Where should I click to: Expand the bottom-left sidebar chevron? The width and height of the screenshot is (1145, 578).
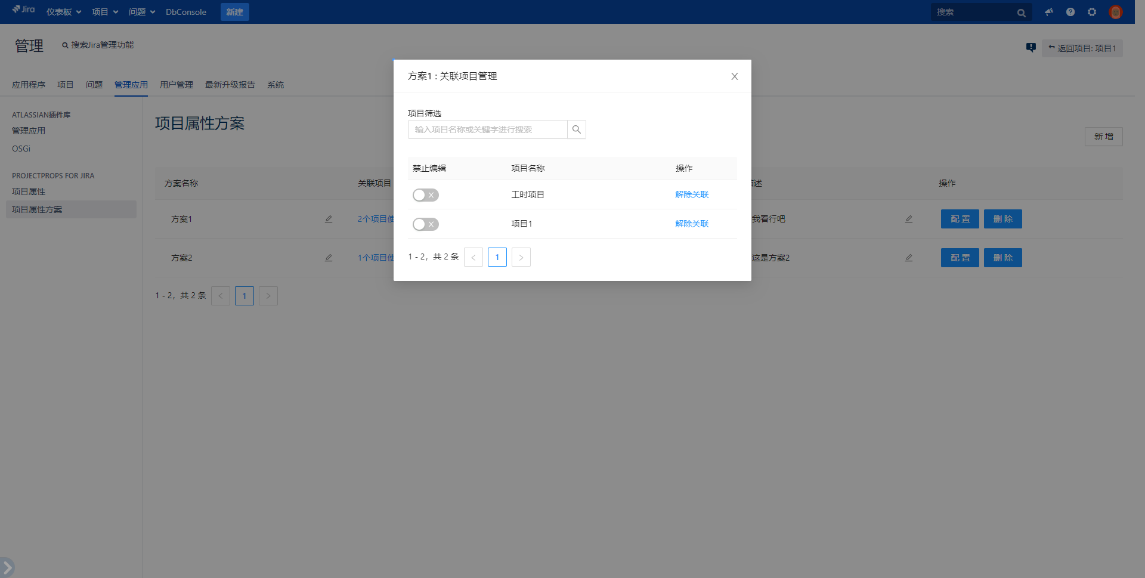pyautogui.click(x=7, y=567)
